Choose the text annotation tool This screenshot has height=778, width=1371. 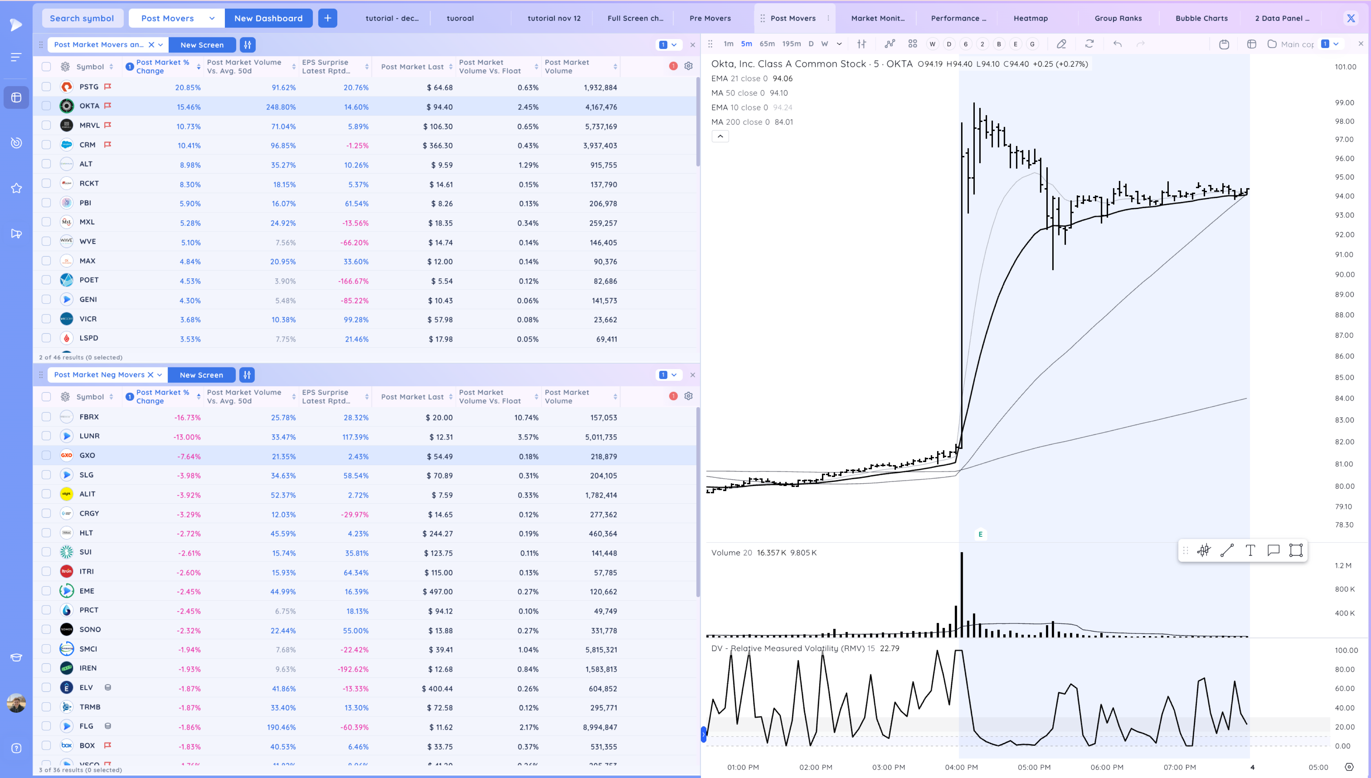[x=1250, y=550]
